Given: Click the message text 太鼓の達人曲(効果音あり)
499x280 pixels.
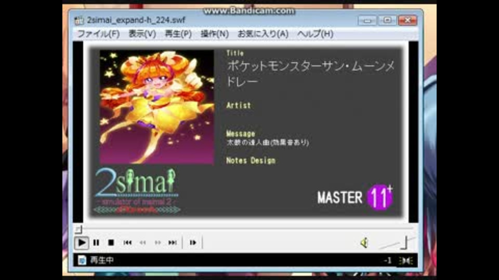Looking at the screenshot, I should (268, 143).
